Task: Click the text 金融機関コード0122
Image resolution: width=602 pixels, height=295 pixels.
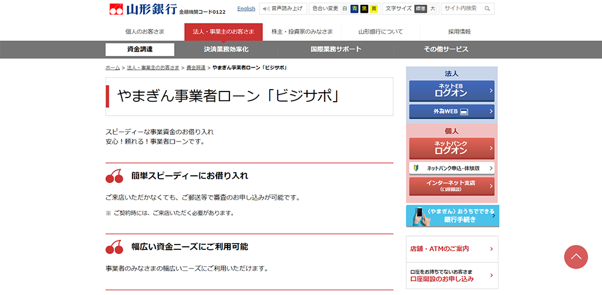Action: pos(202,12)
